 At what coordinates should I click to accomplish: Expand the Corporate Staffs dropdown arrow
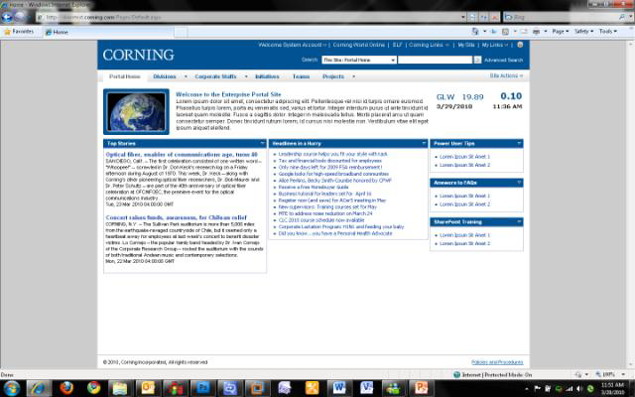[246, 76]
